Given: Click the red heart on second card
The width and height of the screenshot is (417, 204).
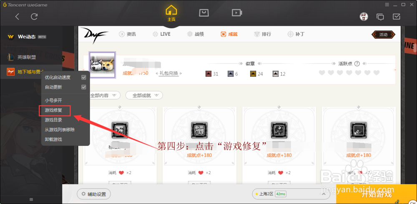Looking at the screenshot, I should [201, 173].
